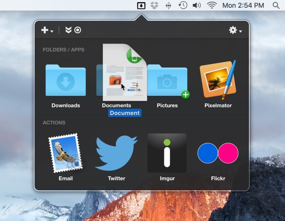
Task: Click the Pictures label
Action: [167, 105]
